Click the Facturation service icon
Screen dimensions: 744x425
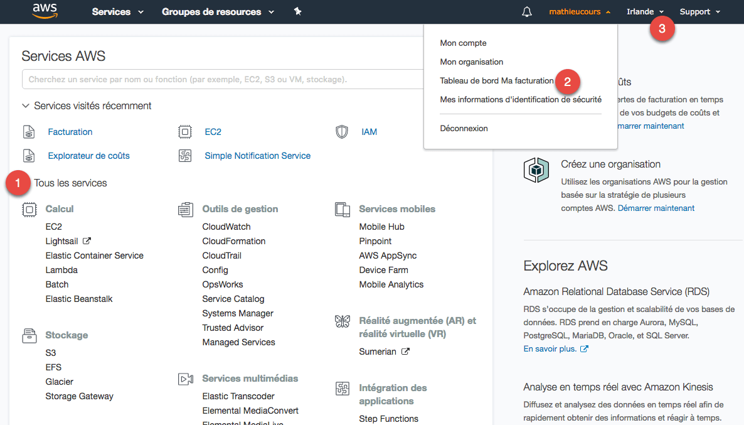(29, 132)
